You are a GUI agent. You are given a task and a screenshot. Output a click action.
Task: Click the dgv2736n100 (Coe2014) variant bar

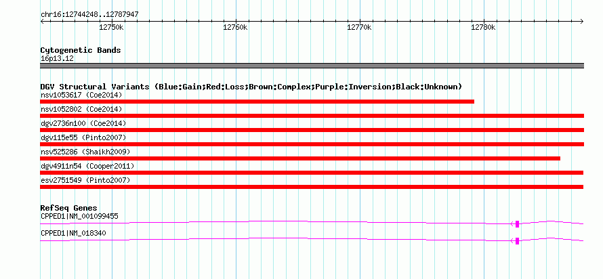tap(312, 130)
